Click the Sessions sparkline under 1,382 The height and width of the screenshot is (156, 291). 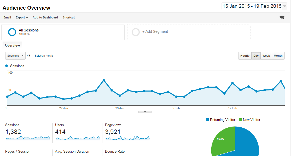pos(28,138)
